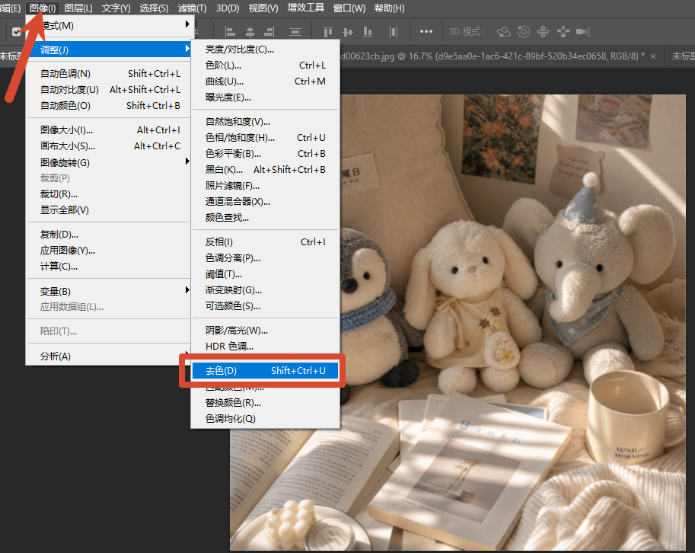Screen dimensions: 695x553
Task: Click the align left edges icon
Action: click(x=230, y=31)
